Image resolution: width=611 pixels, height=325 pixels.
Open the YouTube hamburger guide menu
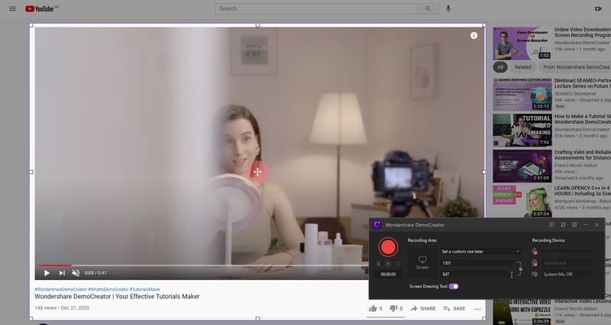point(12,8)
